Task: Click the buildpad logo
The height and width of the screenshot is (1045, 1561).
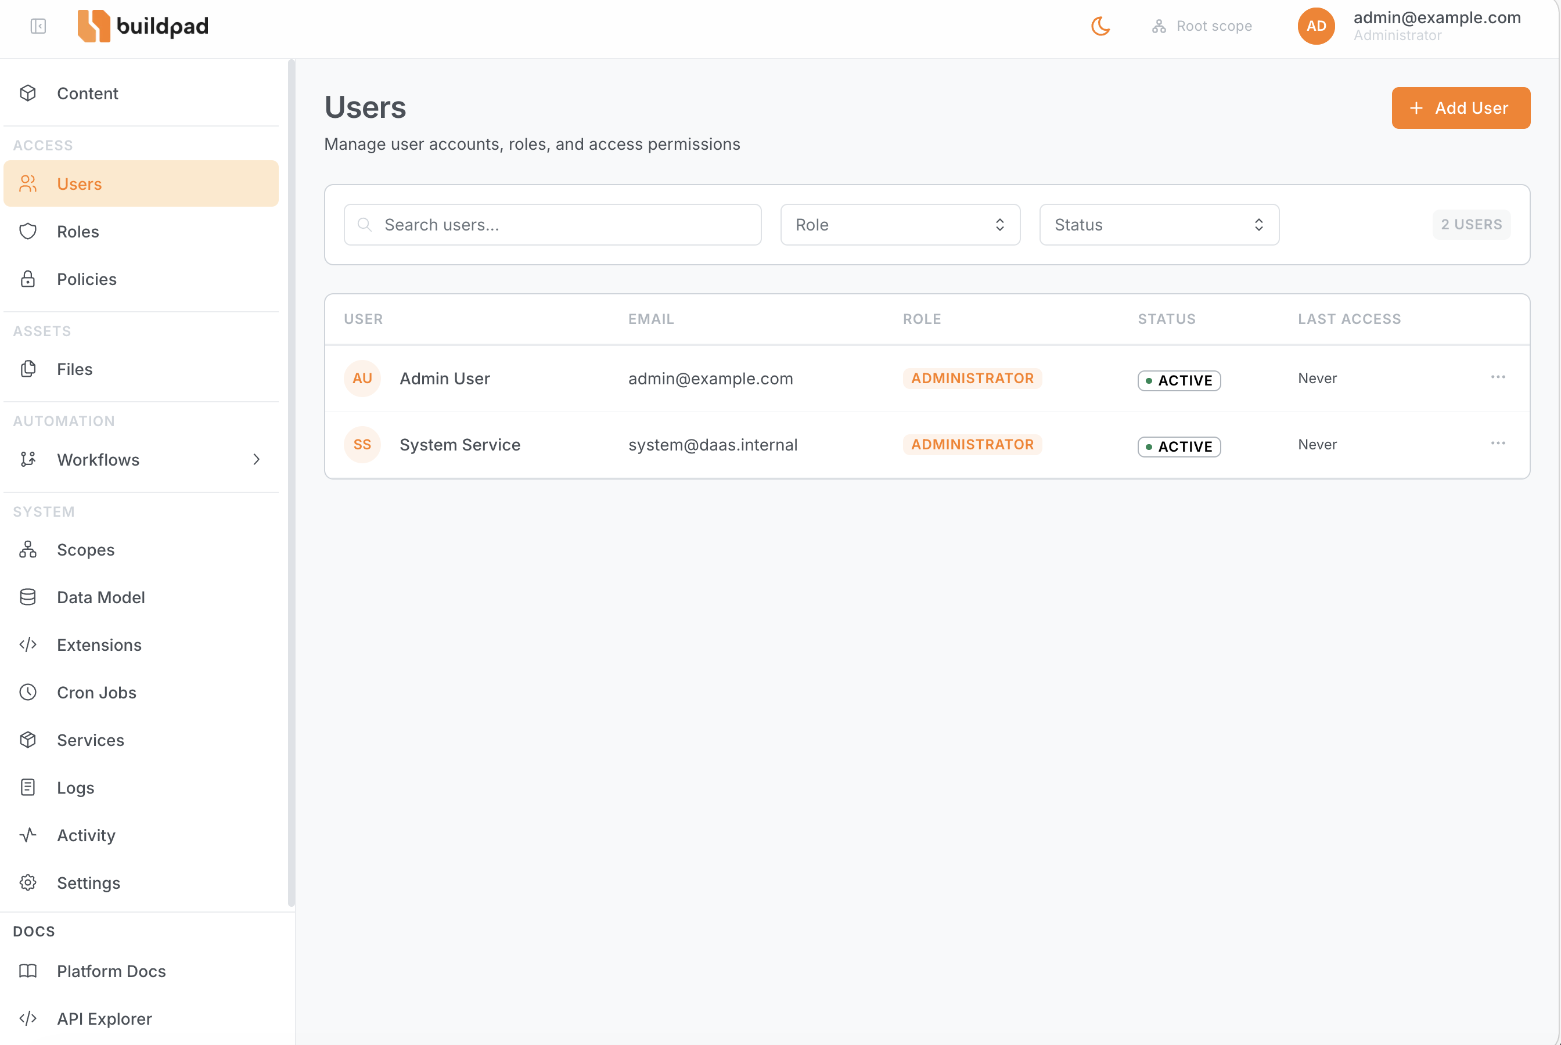Action: pos(143,26)
